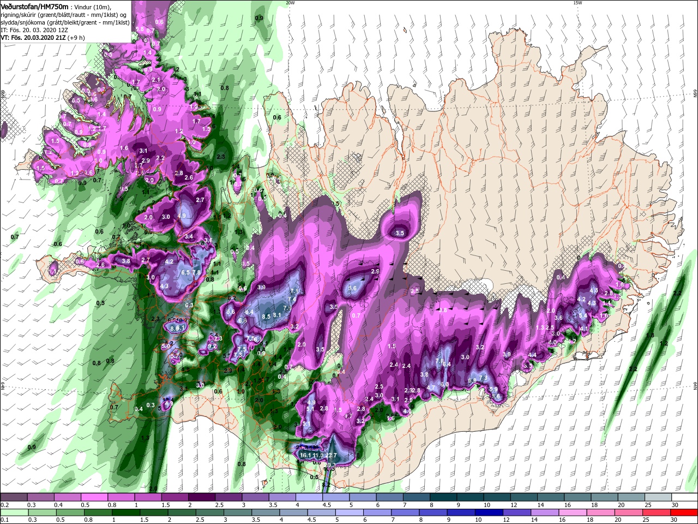Click the 11.0 precipitation value on the map

[318, 455]
